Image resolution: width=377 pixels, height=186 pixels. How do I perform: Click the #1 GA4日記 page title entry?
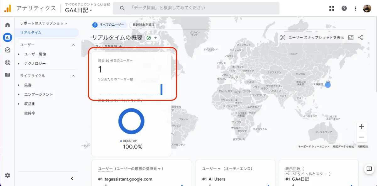297,179
